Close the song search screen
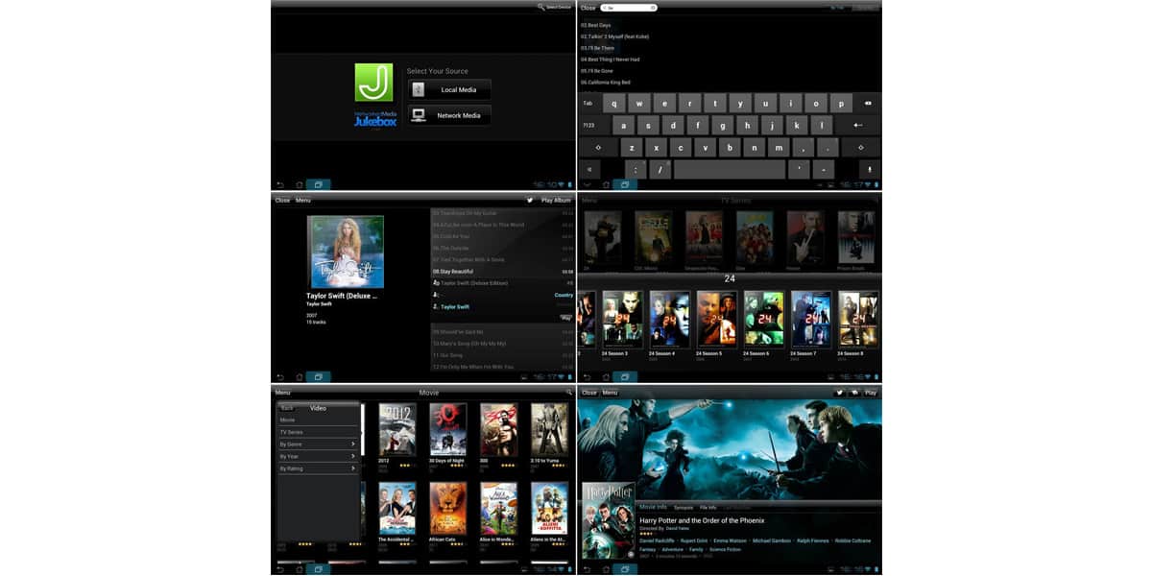Viewport: 1152px width, 576px height. 588,8
